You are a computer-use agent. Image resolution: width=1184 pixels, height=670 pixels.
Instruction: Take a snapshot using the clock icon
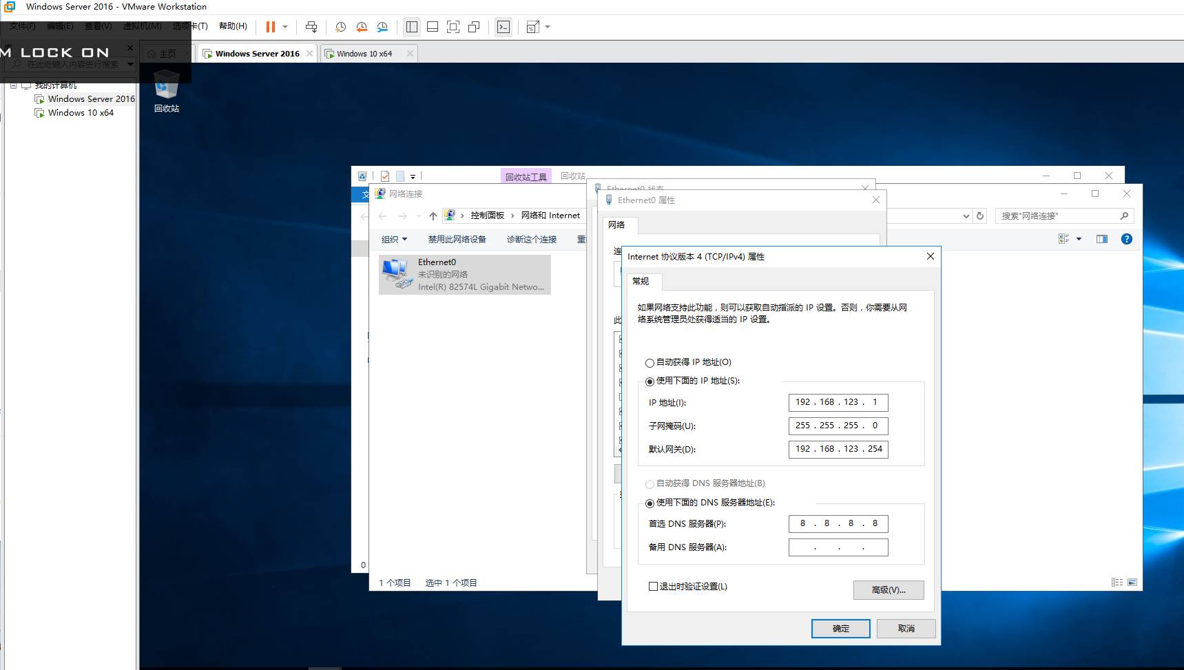click(340, 27)
